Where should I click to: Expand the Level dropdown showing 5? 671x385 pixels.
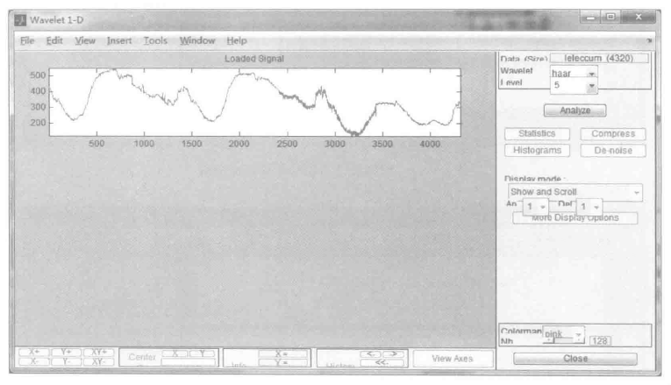[574, 85]
